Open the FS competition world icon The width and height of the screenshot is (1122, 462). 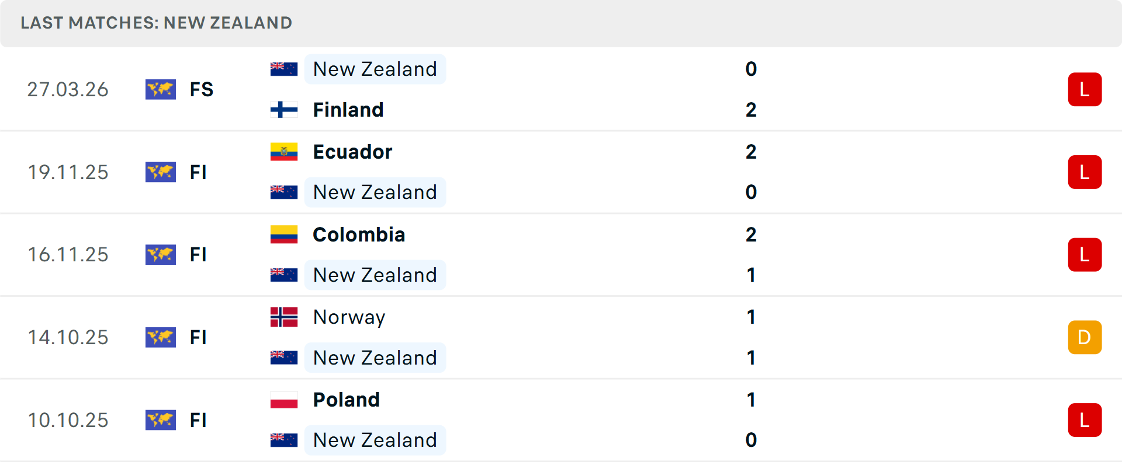pyautogui.click(x=161, y=89)
